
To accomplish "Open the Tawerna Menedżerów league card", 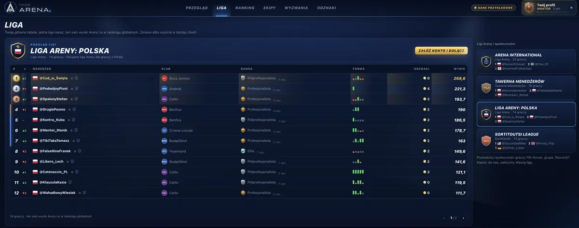I will [x=526, y=88].
